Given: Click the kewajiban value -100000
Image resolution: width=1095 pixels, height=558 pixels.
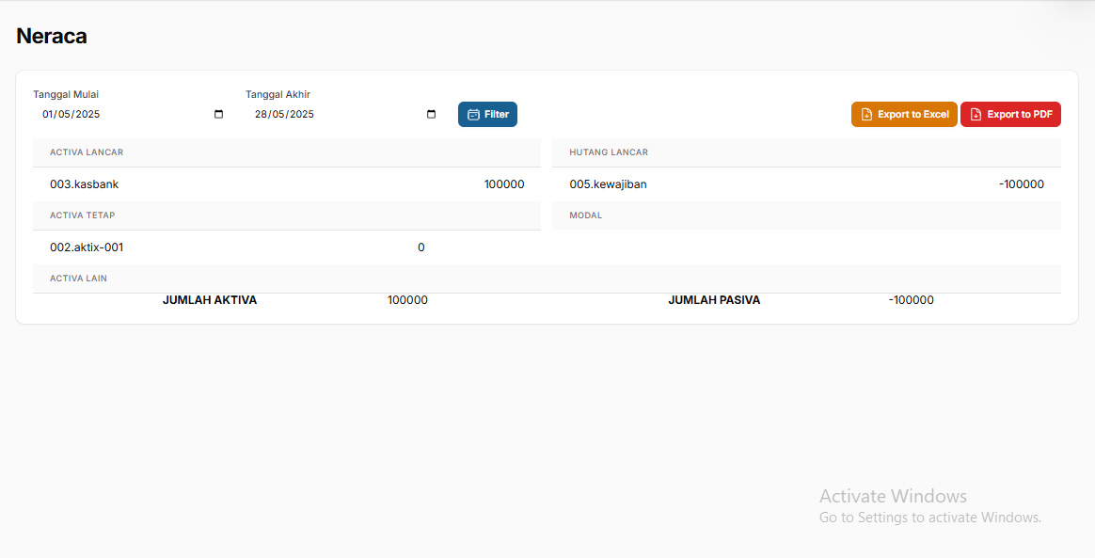Looking at the screenshot, I should (1021, 184).
